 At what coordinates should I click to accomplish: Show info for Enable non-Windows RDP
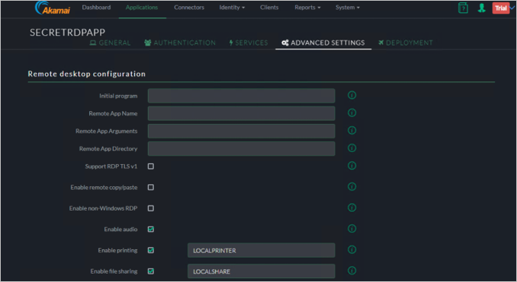pos(352,208)
